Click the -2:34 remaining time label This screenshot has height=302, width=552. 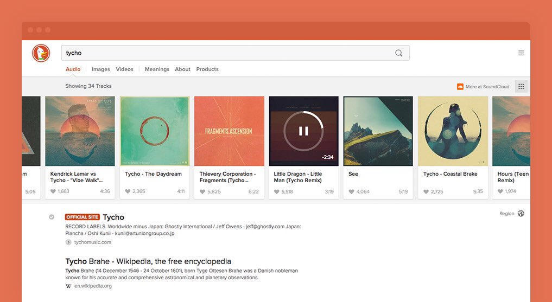point(327,157)
